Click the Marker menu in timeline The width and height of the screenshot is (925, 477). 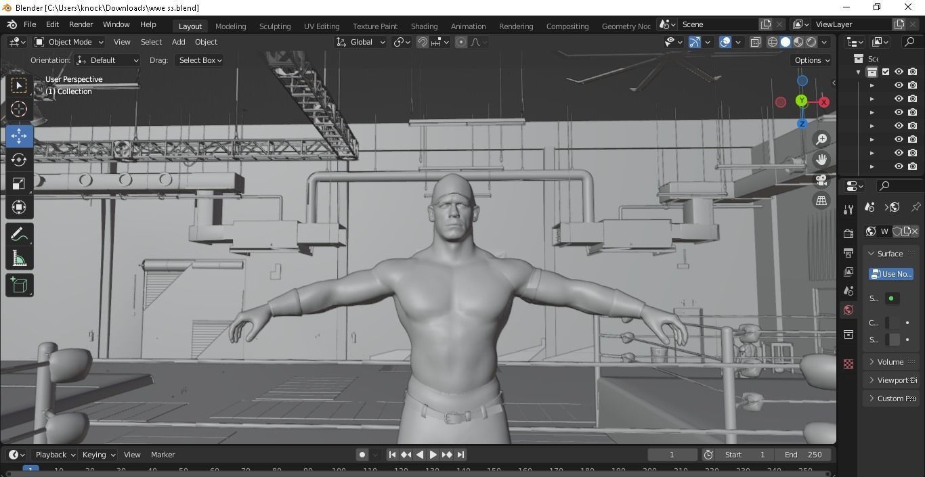[163, 455]
